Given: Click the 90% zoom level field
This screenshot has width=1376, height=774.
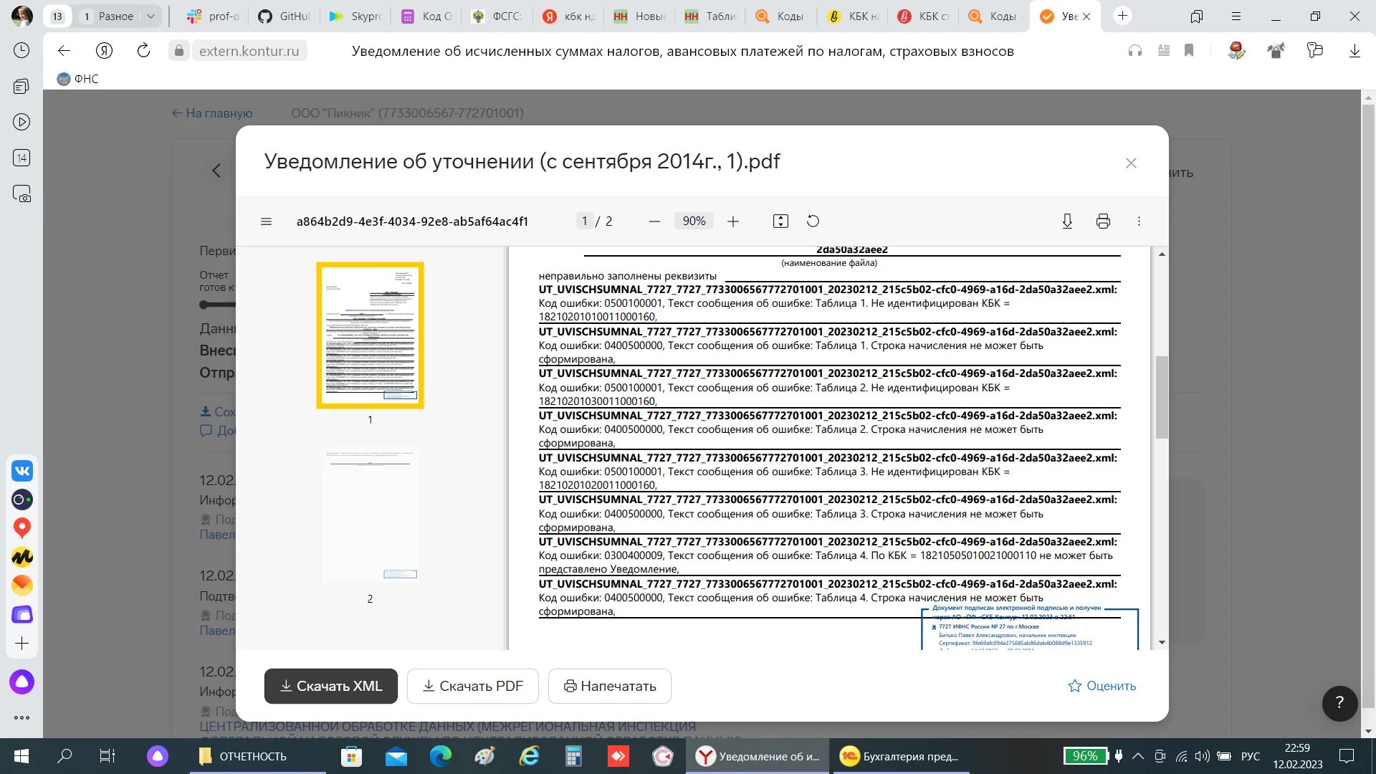Looking at the screenshot, I should [694, 221].
